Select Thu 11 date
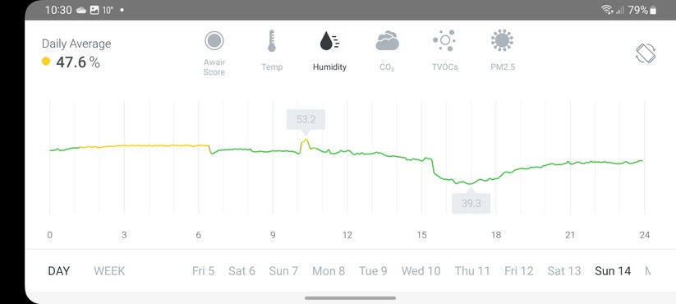Image resolution: width=676 pixels, height=304 pixels. click(472, 271)
